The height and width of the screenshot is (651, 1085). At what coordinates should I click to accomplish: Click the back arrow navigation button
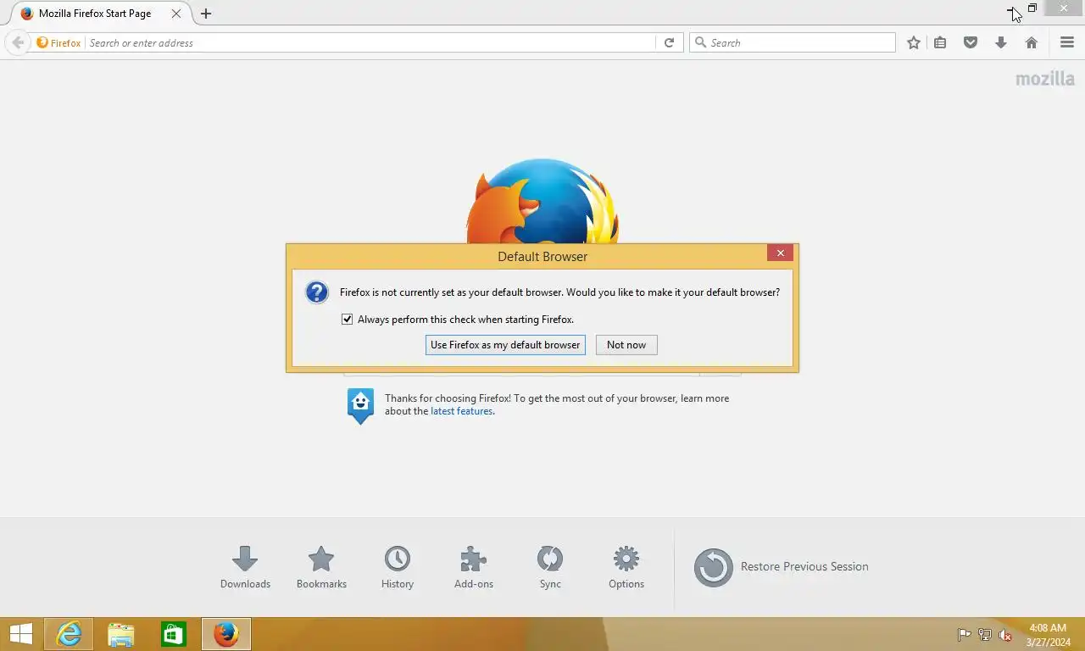pos(18,42)
